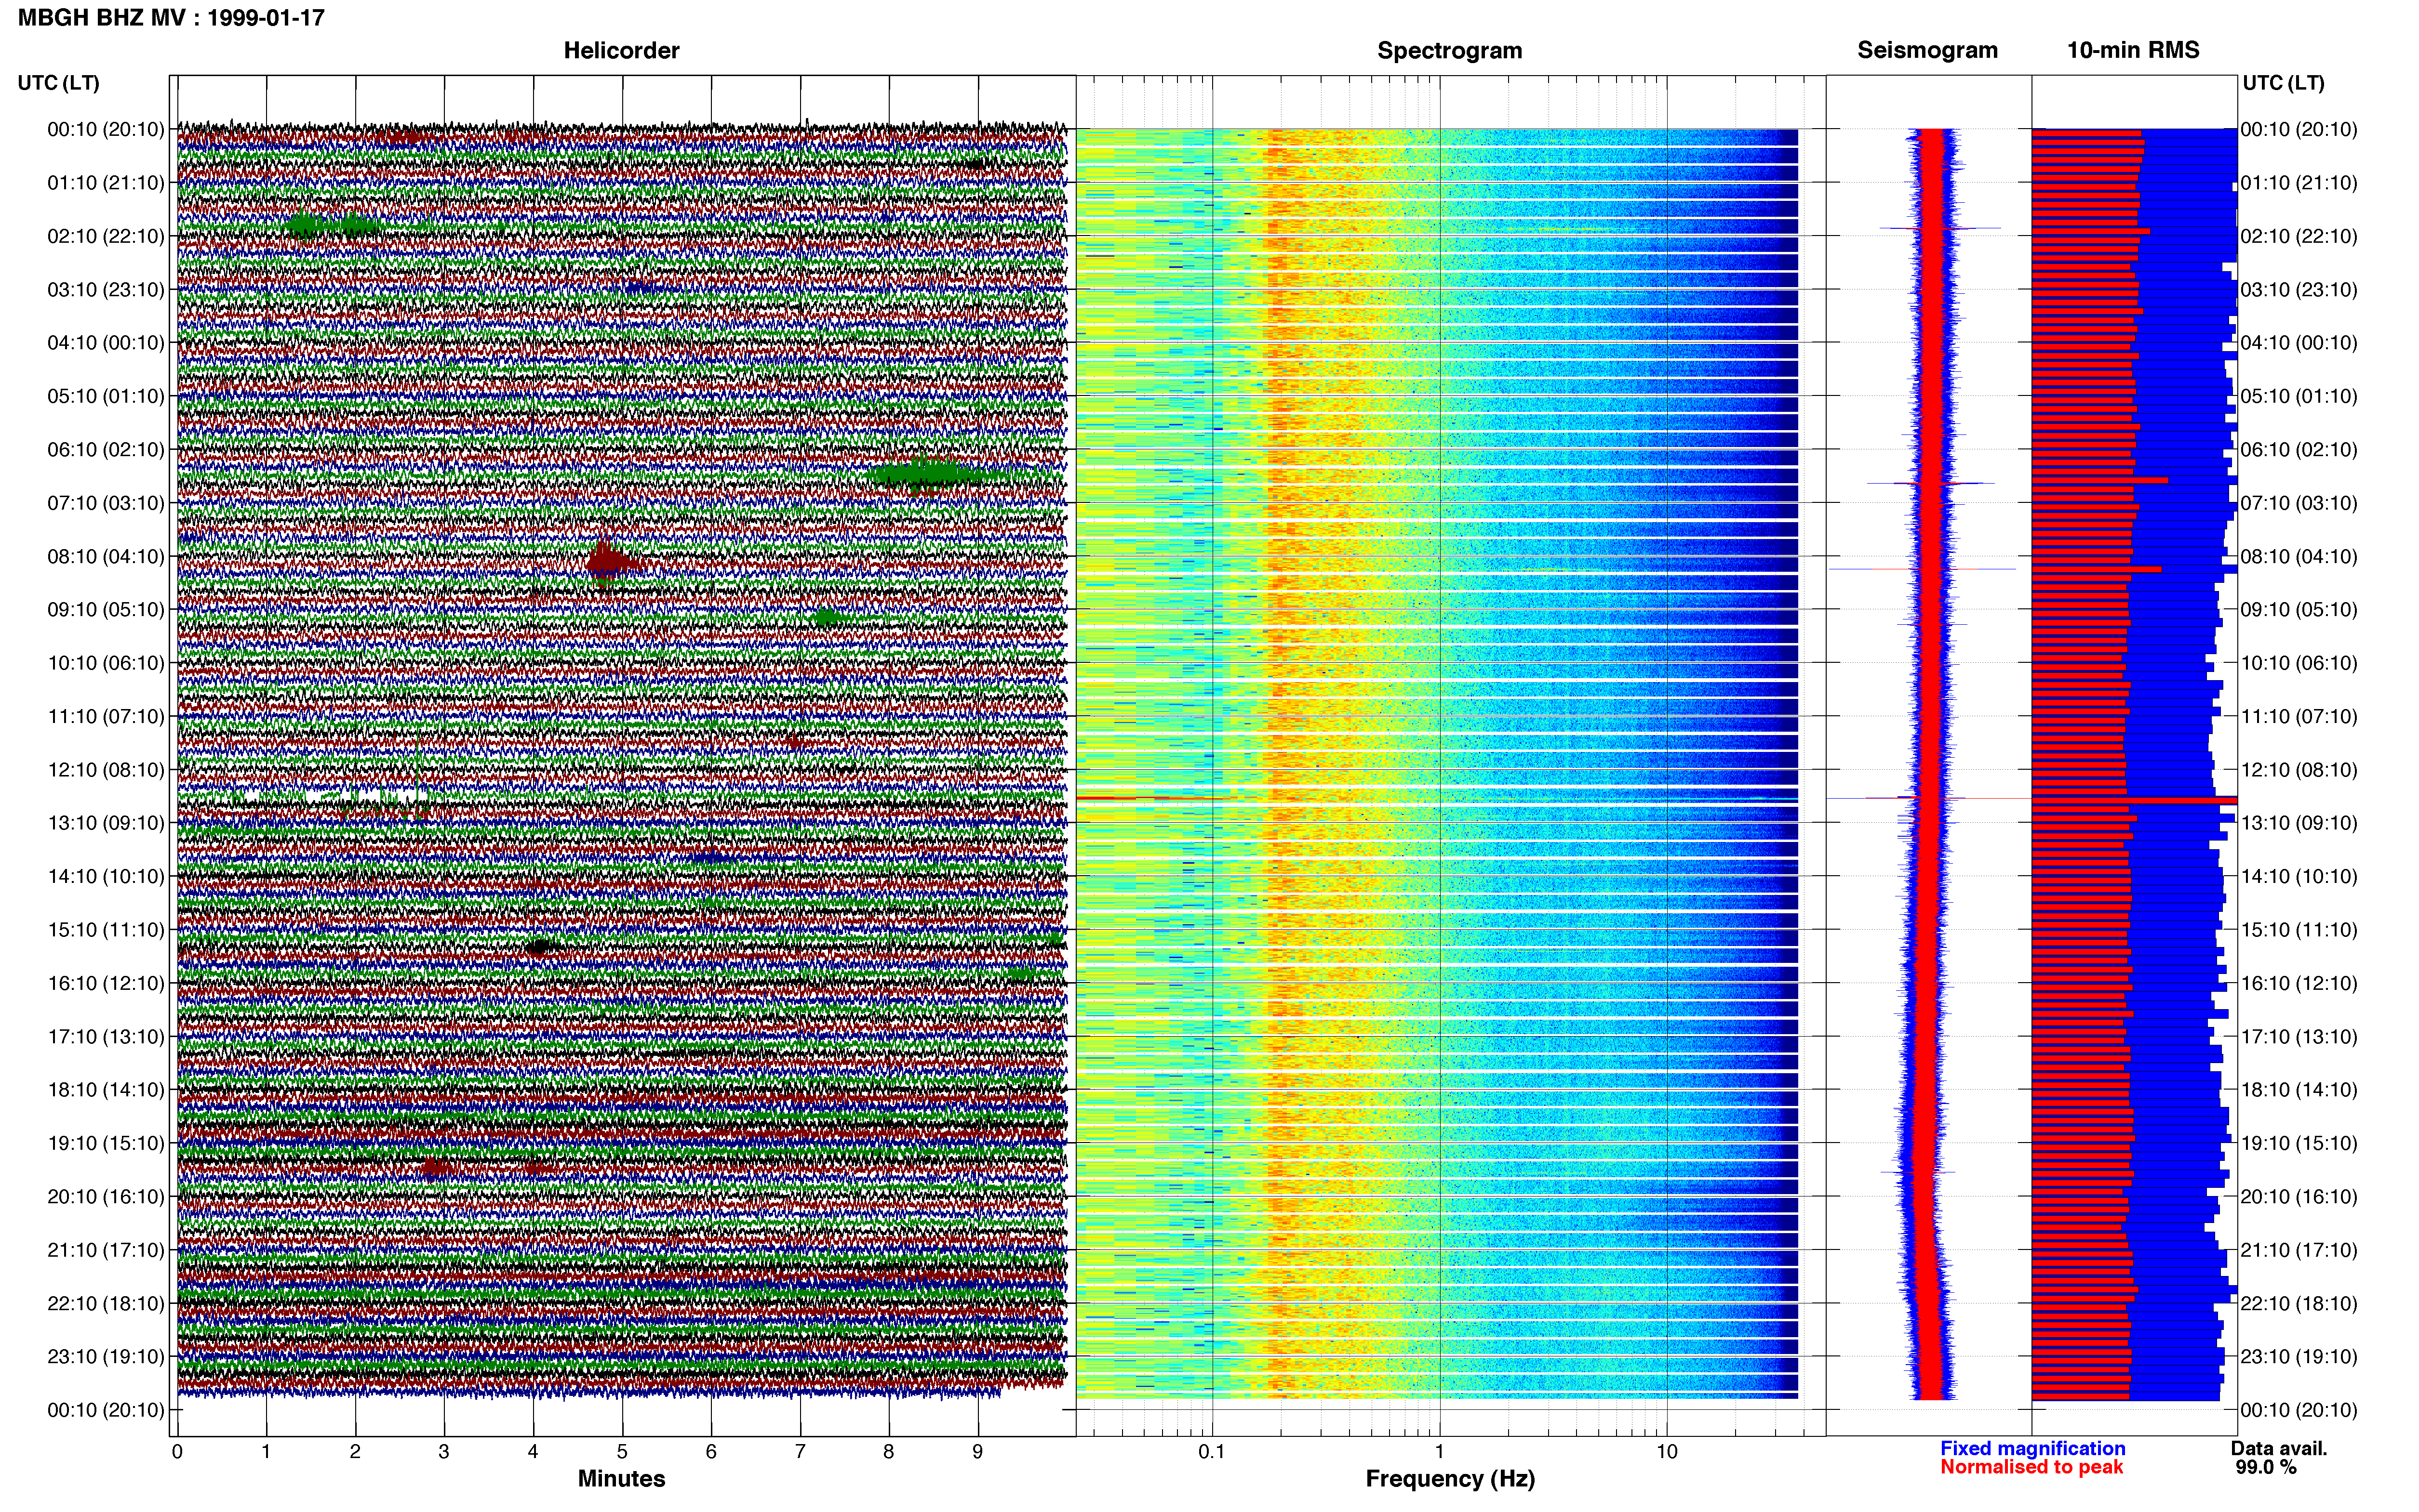The height and width of the screenshot is (1512, 2419).
Task: Click left-axis time label 09:10 (05:10)
Action: pyautogui.click(x=106, y=610)
